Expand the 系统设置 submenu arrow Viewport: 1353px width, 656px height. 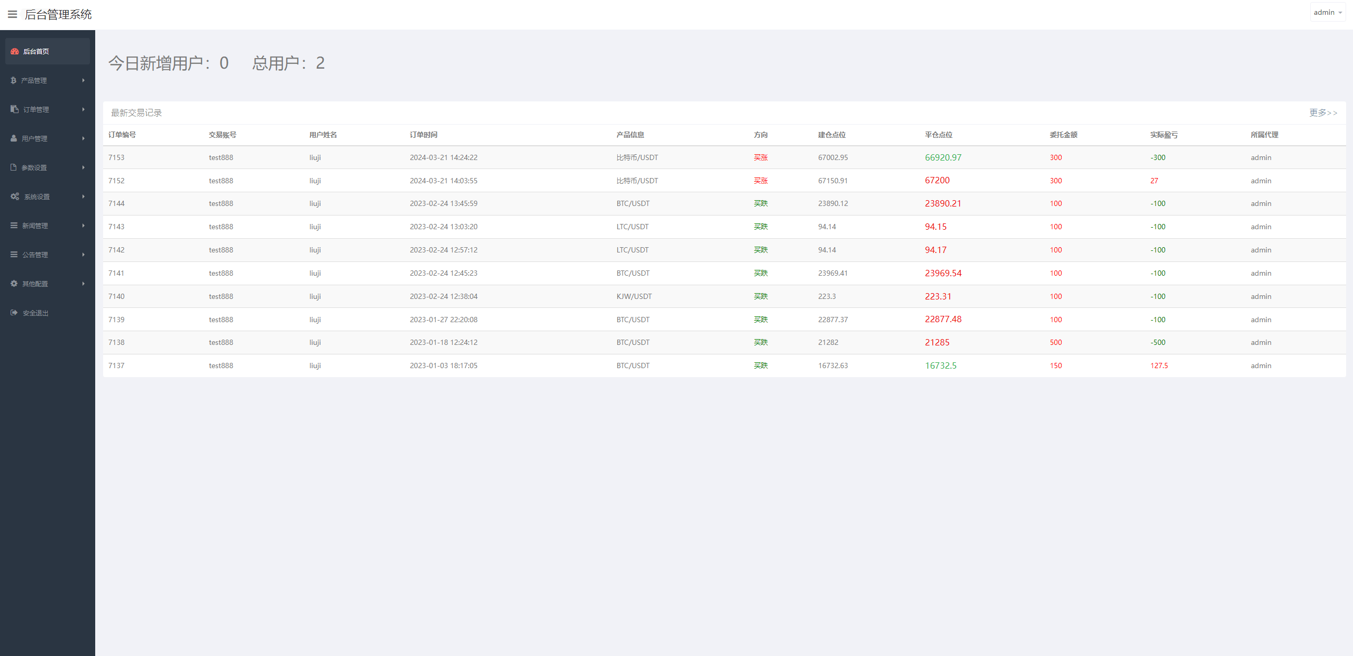pyautogui.click(x=84, y=196)
